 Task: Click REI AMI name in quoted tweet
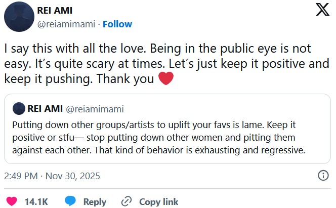[44, 109]
